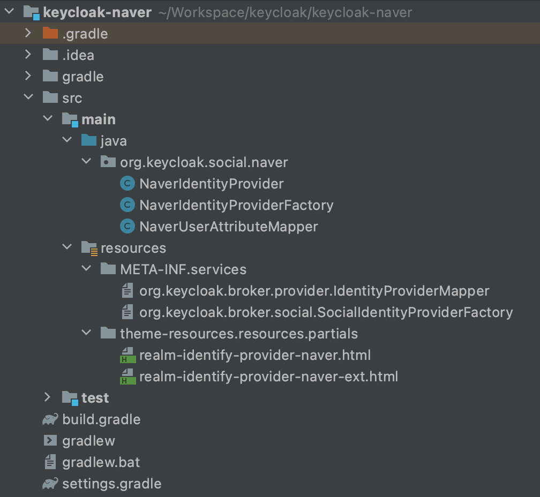Click the realm-identify-provider-naver.html file icon

pos(127,355)
